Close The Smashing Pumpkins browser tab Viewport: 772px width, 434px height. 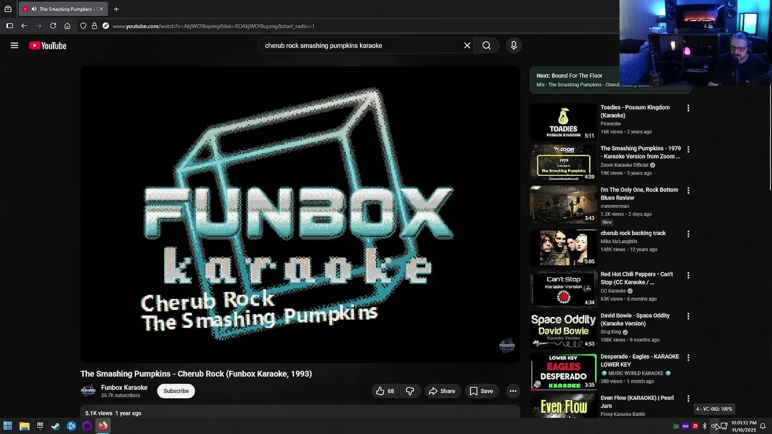(101, 9)
